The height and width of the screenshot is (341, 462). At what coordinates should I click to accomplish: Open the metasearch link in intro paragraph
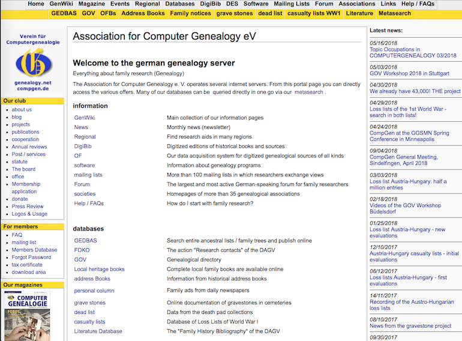309,92
